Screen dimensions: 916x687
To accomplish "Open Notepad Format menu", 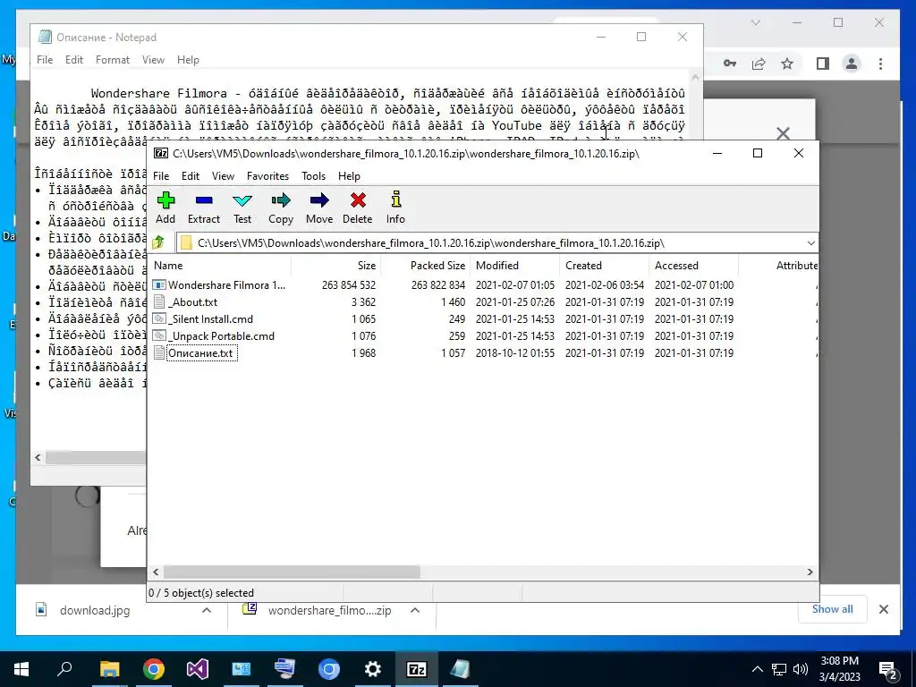I will [x=112, y=60].
